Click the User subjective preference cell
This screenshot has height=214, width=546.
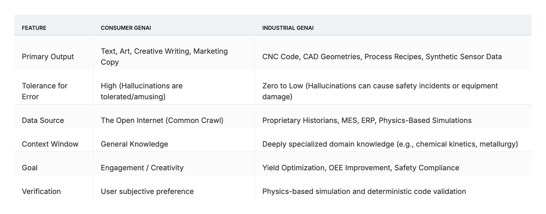coord(147,191)
